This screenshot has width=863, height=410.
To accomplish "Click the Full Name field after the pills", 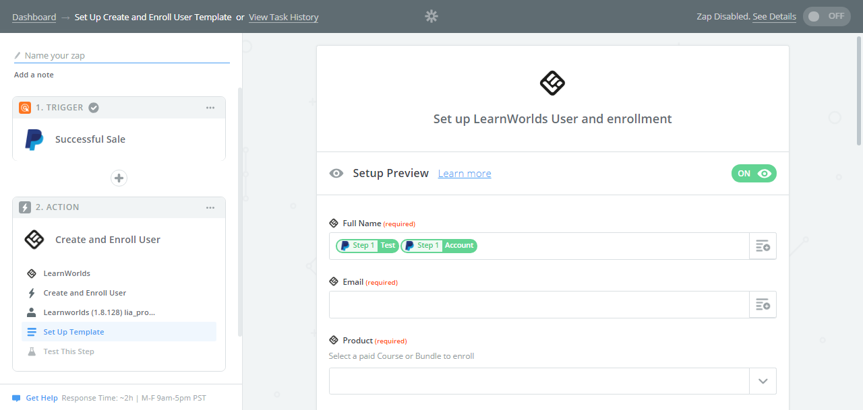I will [x=612, y=246].
